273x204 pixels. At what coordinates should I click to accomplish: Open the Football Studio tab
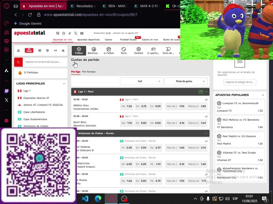click(x=128, y=40)
